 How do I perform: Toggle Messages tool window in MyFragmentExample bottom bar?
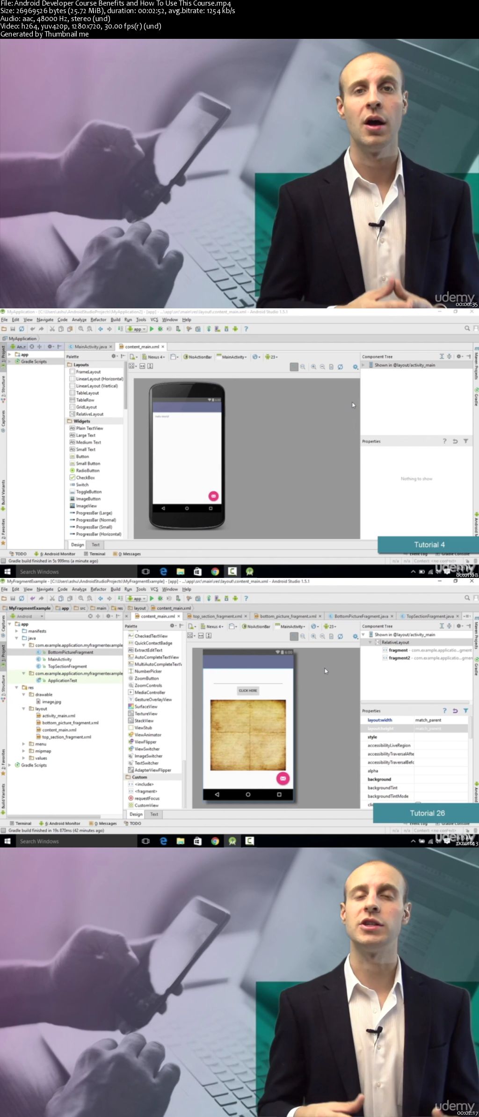click(x=102, y=824)
